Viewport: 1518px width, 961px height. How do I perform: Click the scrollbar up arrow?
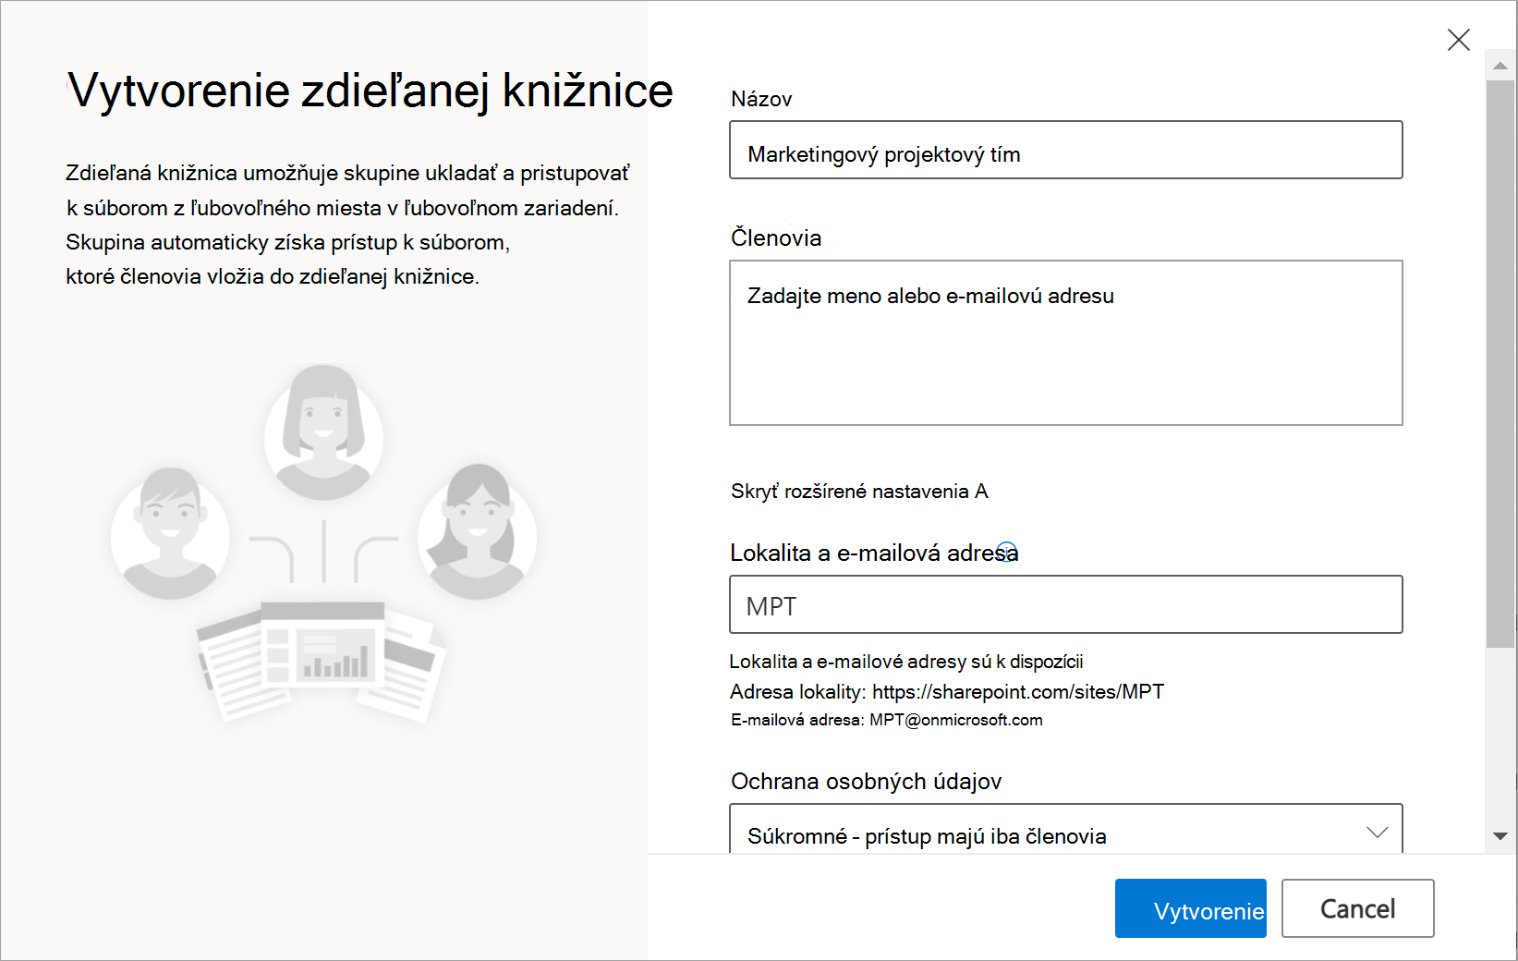(x=1500, y=66)
